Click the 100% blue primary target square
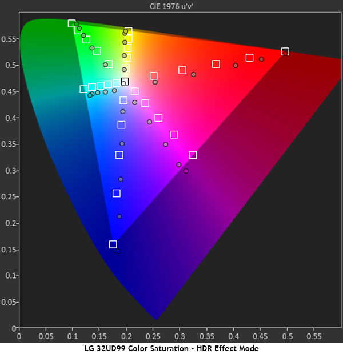Viewport: 343px width, 354px height. [x=113, y=244]
